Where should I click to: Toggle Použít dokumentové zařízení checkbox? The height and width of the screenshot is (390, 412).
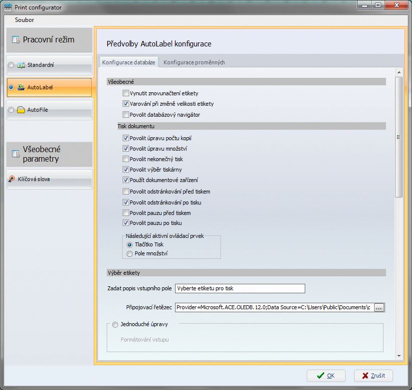click(x=126, y=180)
